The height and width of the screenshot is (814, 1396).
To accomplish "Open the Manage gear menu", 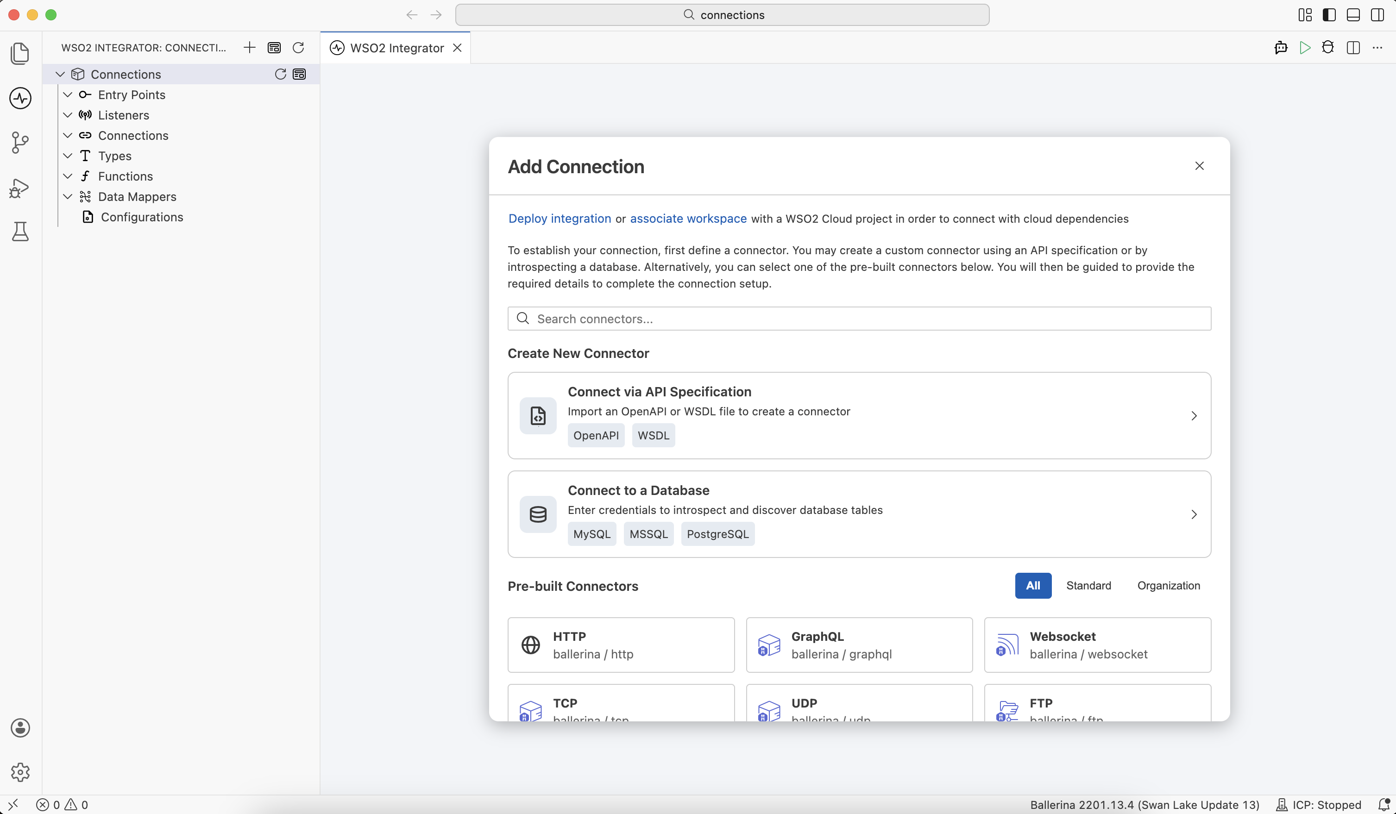I will 20,772.
